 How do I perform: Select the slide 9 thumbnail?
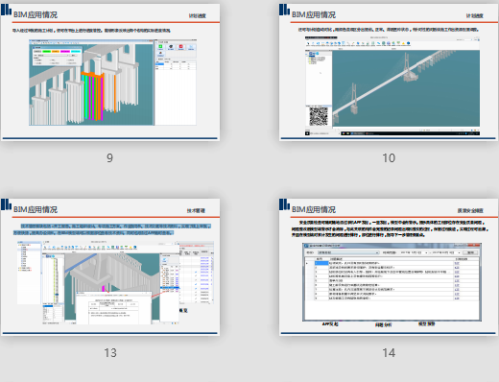[110, 72]
